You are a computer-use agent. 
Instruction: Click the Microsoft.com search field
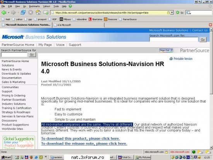(173, 39)
